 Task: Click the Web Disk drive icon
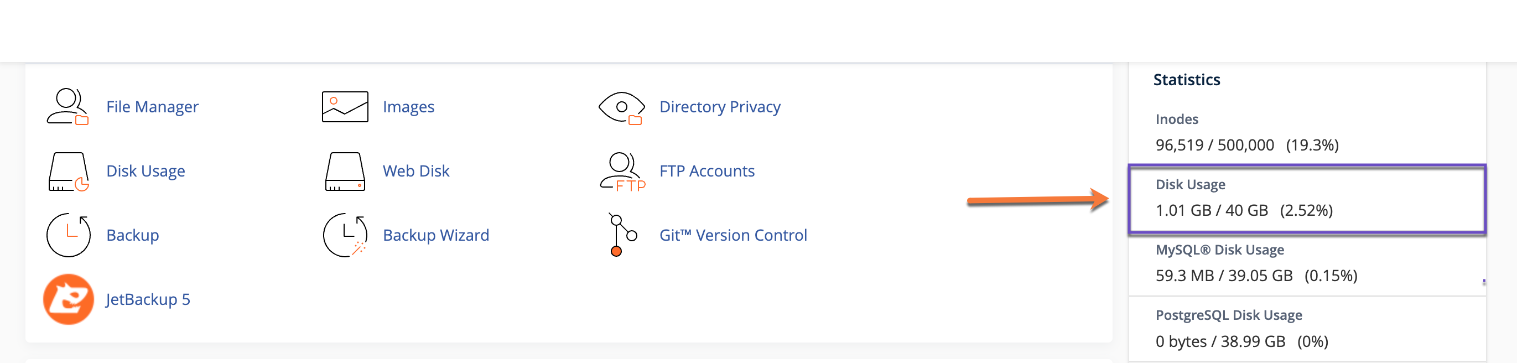coord(345,172)
